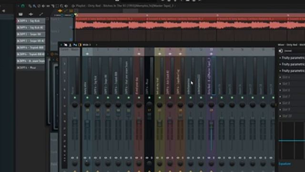The image size is (305, 172).
Task: Open options arrow for effect Slot 7
Action: 280,97
